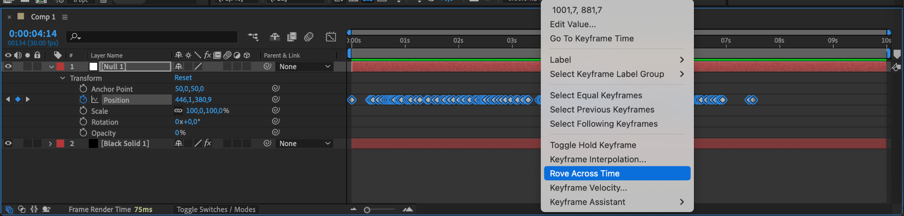Viewport: 904px width, 216px height.
Task: Collapse the Transform property group
Action: (62, 78)
